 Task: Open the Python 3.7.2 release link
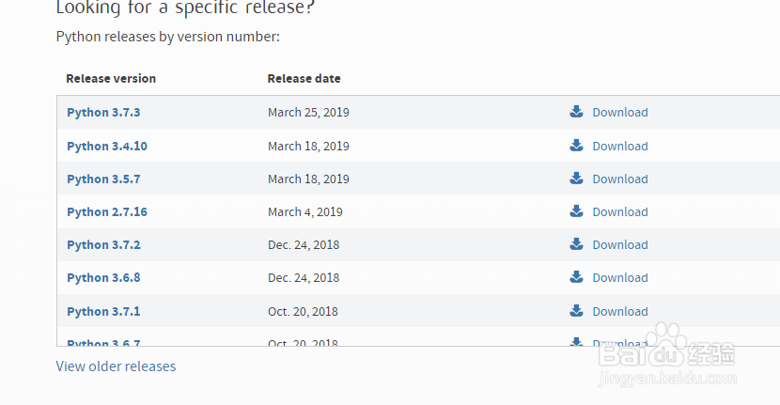[103, 245]
